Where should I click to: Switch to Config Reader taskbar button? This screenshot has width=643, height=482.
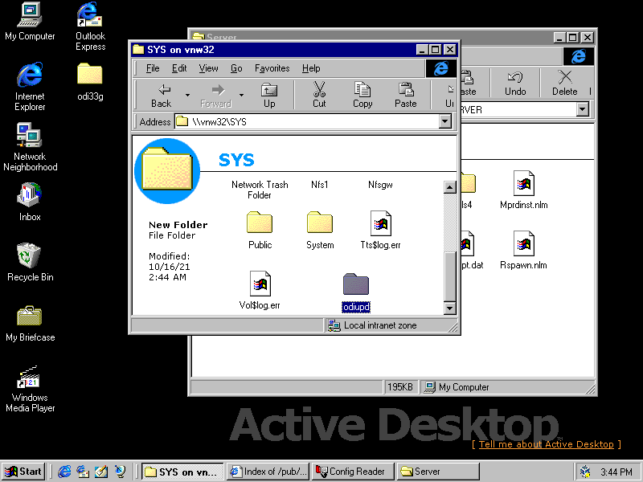click(x=353, y=472)
